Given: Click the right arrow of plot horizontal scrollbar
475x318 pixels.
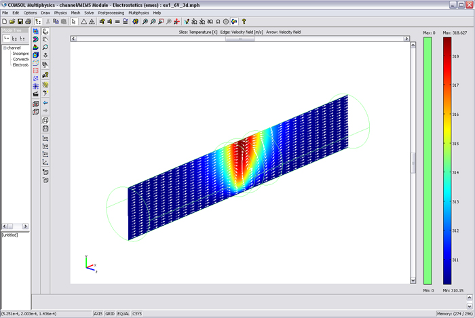Looking at the screenshot, I should 406,39.
